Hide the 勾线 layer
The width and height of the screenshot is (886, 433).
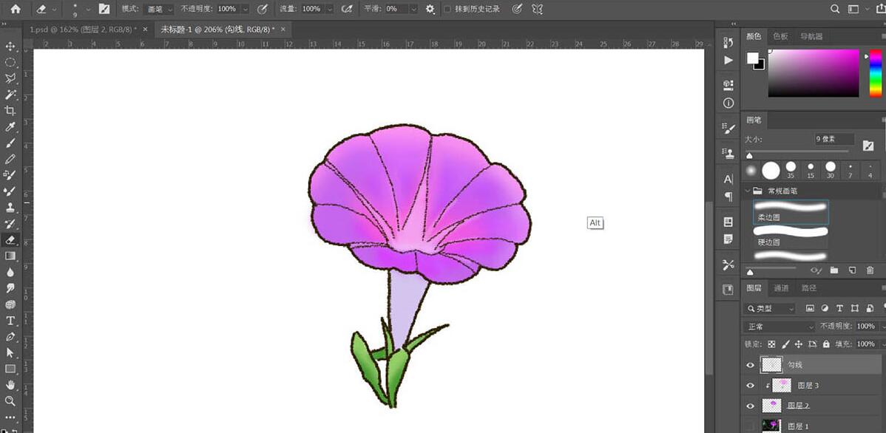751,364
